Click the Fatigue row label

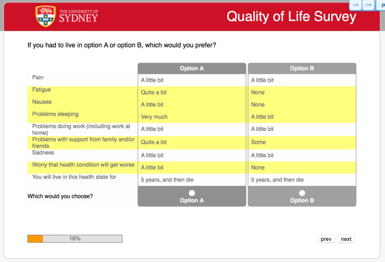42,89
